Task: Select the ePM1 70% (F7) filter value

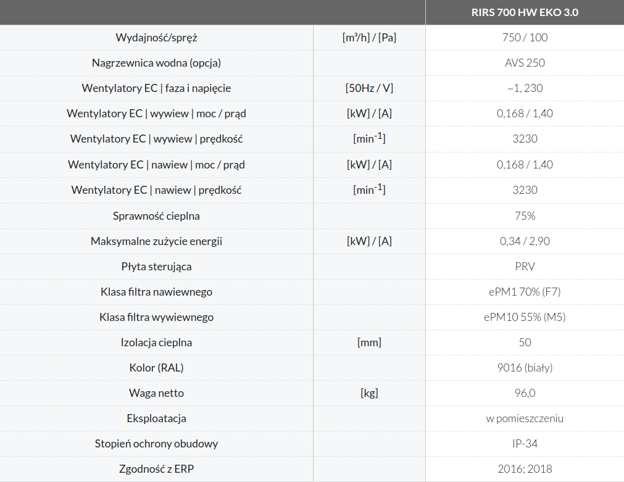Action: click(x=525, y=292)
